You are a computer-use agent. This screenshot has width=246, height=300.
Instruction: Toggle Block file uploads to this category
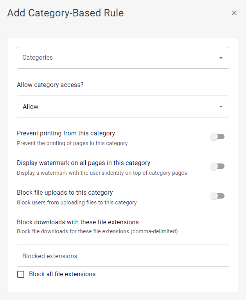point(217,196)
